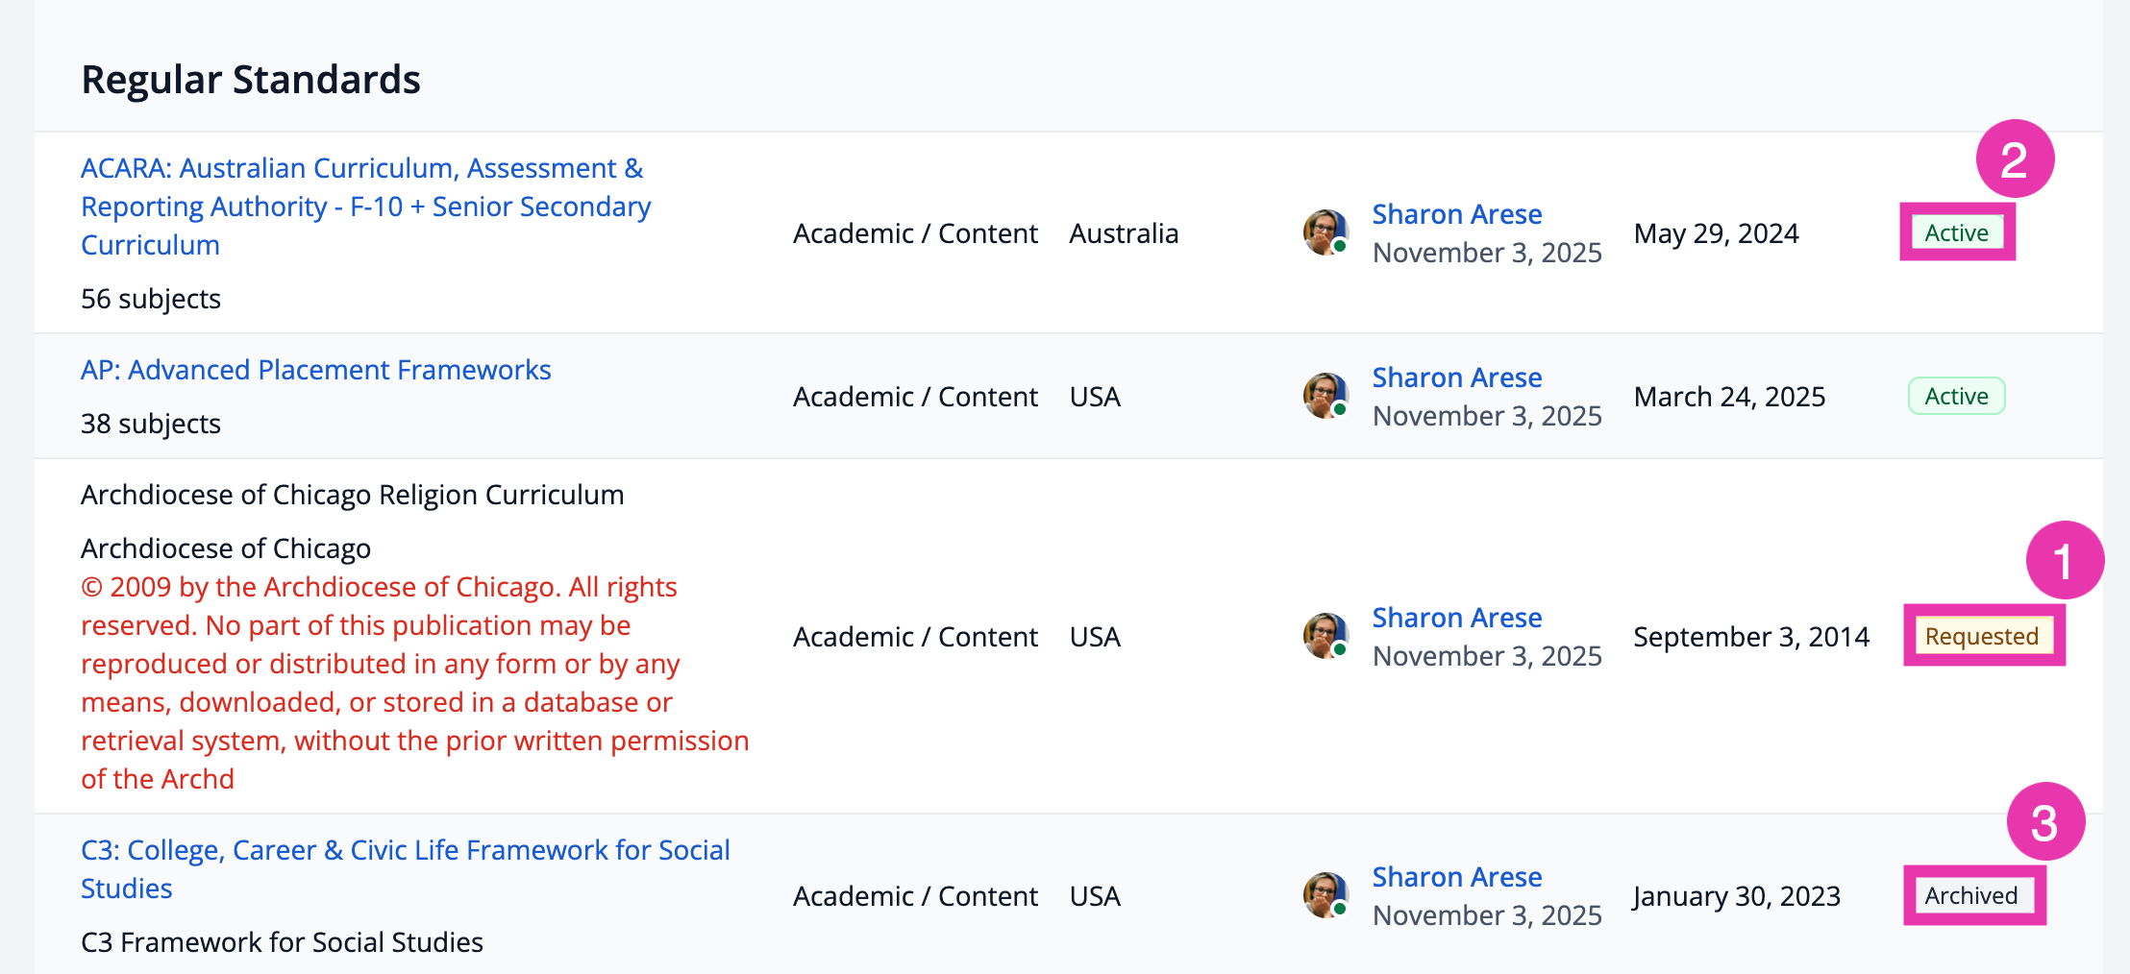Click the 'January 30, 2023' date

coord(1737,896)
